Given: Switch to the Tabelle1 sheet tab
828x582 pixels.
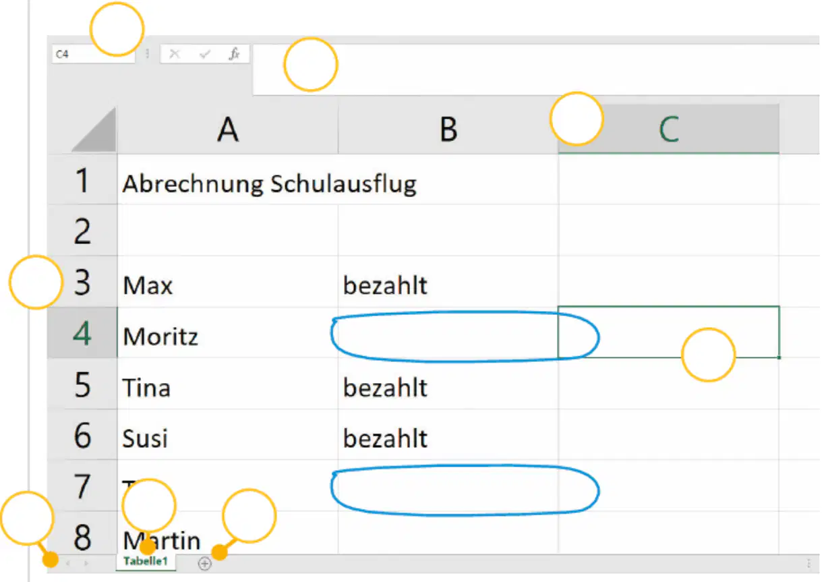Looking at the screenshot, I should 145,562.
